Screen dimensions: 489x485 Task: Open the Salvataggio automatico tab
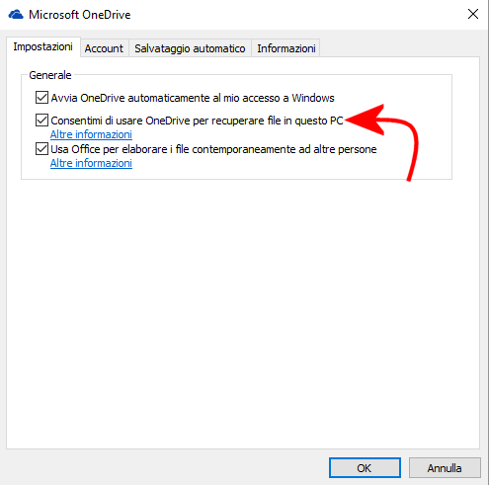tap(190, 48)
